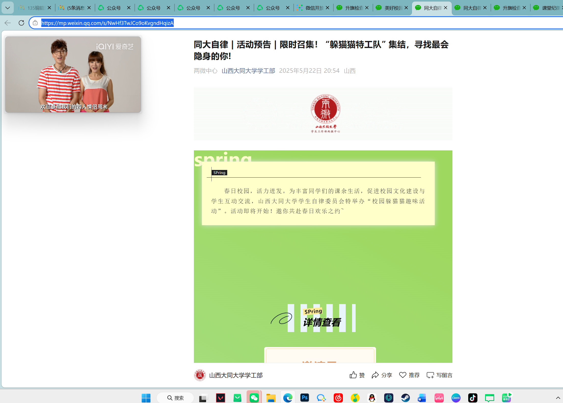563x403 pixels.
Task: Click the share (分享) arrow icon
Action: click(375, 375)
